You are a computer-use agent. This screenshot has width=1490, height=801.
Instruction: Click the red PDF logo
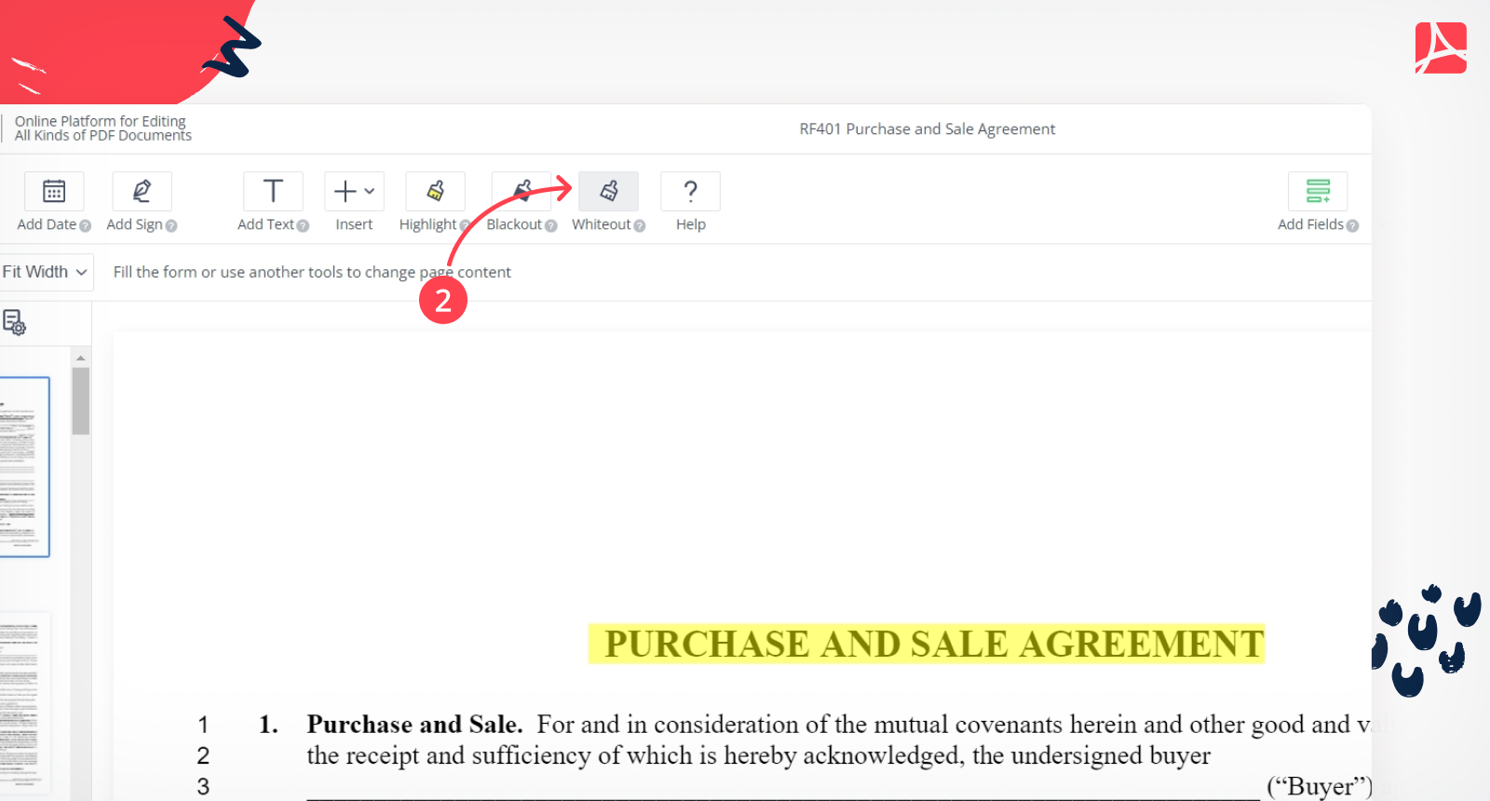coord(1440,48)
